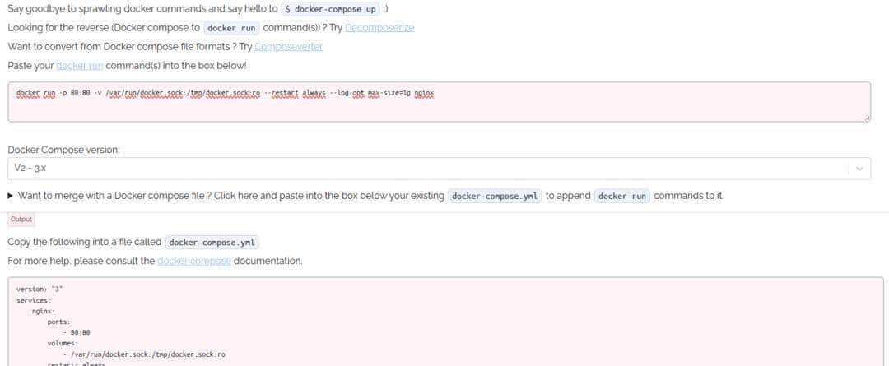Click 'docker run' code tag in the merge summary
The width and height of the screenshot is (889, 366).
pos(622,196)
